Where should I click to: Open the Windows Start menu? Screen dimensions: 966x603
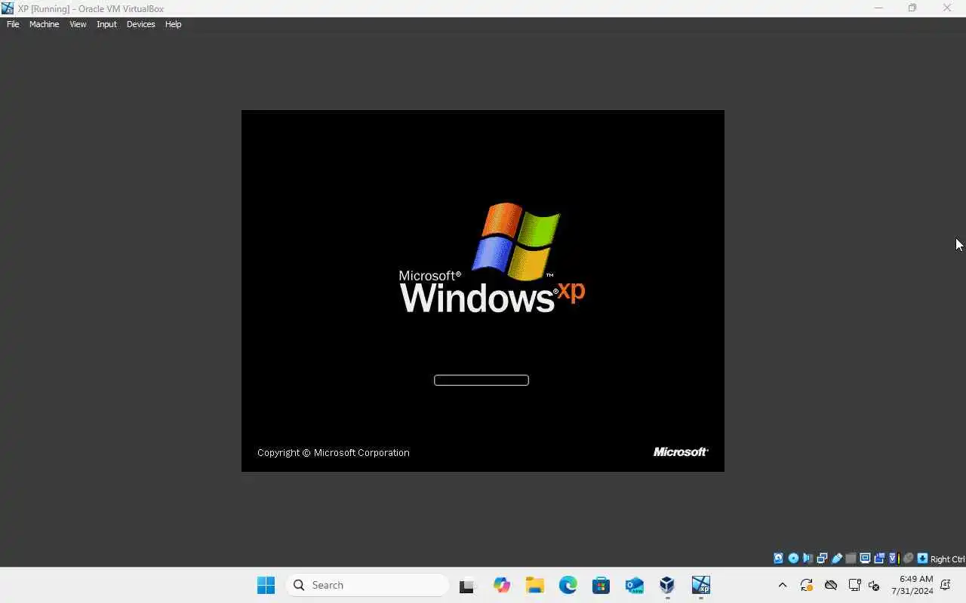click(266, 585)
